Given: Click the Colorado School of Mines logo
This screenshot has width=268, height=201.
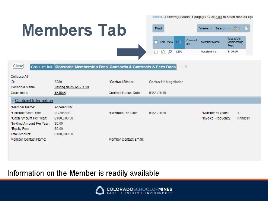Looking at the screenshot, I should [x=134, y=190].
